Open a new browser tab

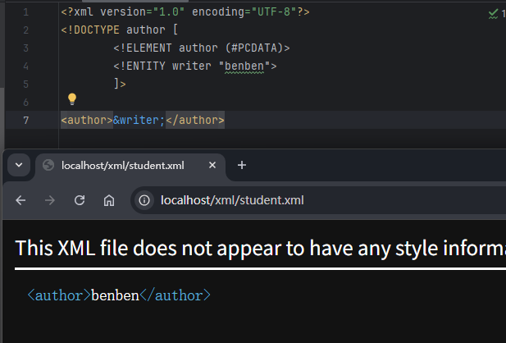pyautogui.click(x=241, y=165)
